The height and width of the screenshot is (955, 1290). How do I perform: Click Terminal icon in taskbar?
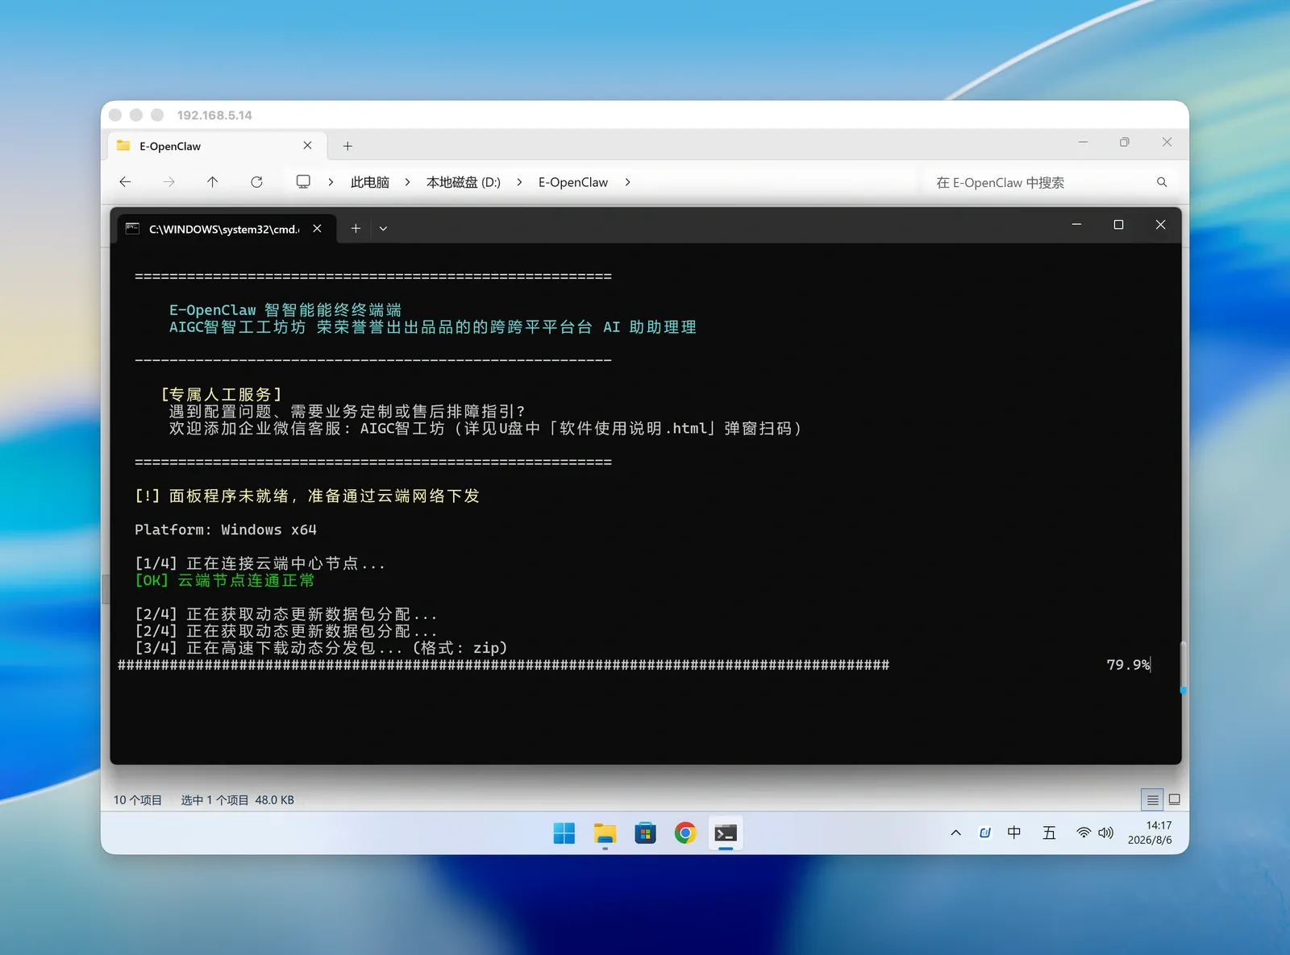click(x=726, y=833)
